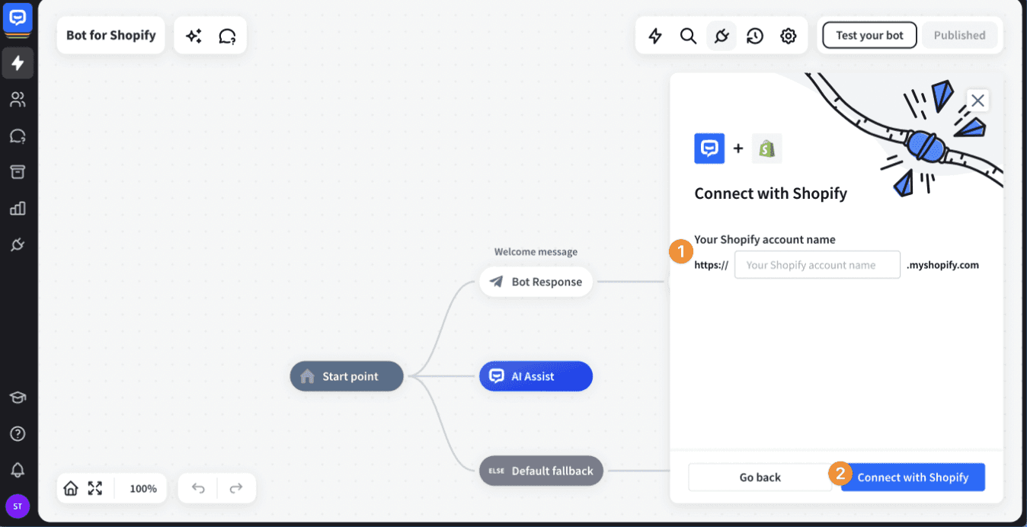Viewport: 1027px width, 527px height.
Task: Click the chat question icon beside sparkles
Action: (227, 36)
